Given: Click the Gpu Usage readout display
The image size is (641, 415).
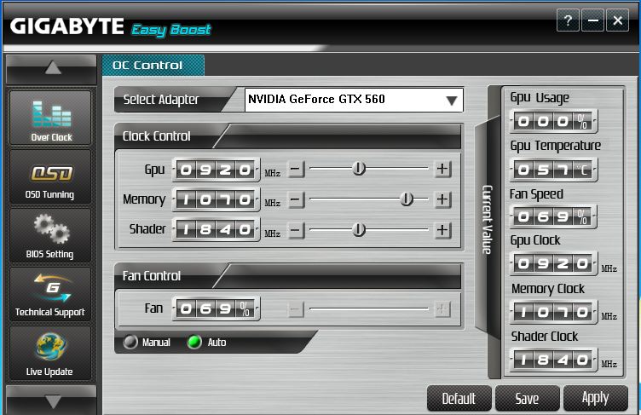Looking at the screenshot, I should [554, 122].
